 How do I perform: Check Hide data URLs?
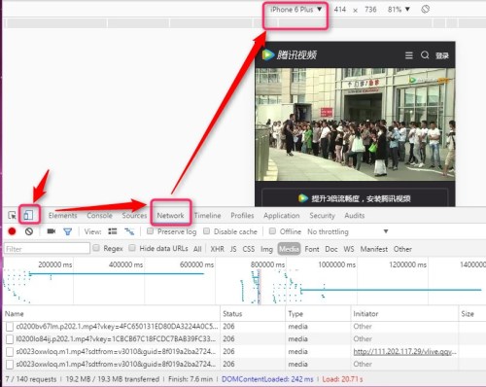[132, 248]
